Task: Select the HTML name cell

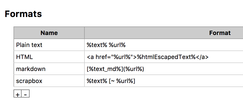Action: point(49,57)
